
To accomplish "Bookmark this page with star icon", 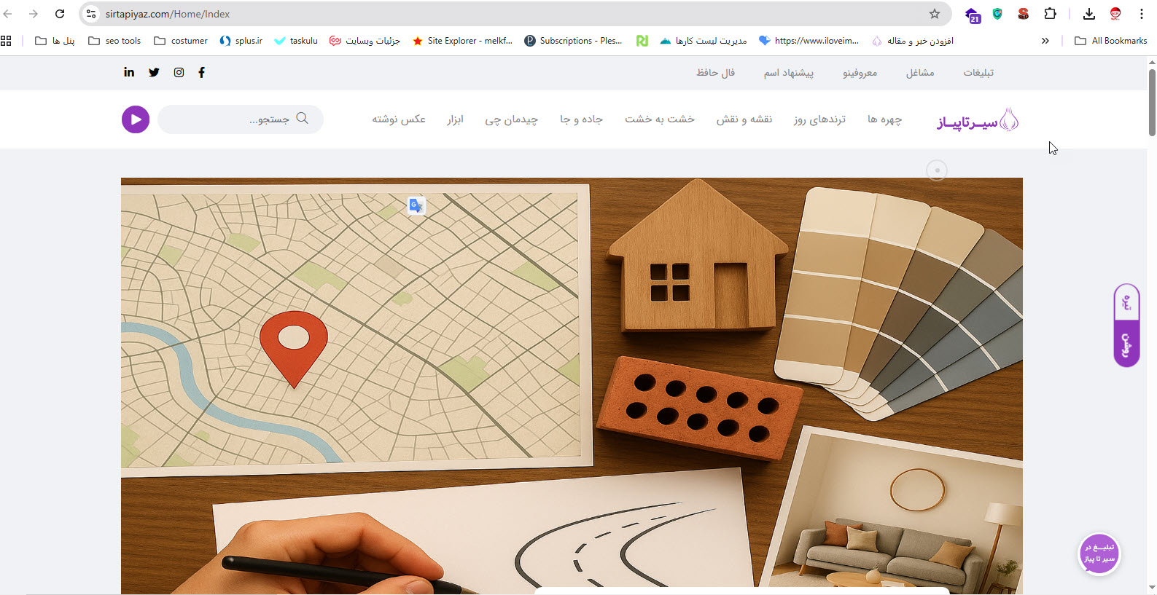I will 935,14.
